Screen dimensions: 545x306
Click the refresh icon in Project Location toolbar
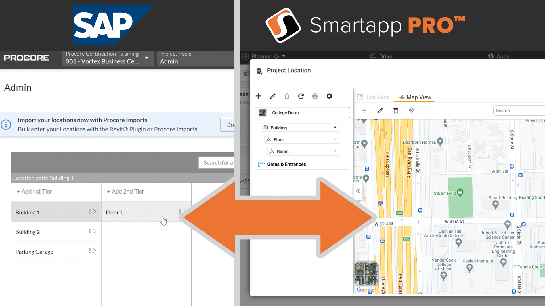(x=301, y=96)
